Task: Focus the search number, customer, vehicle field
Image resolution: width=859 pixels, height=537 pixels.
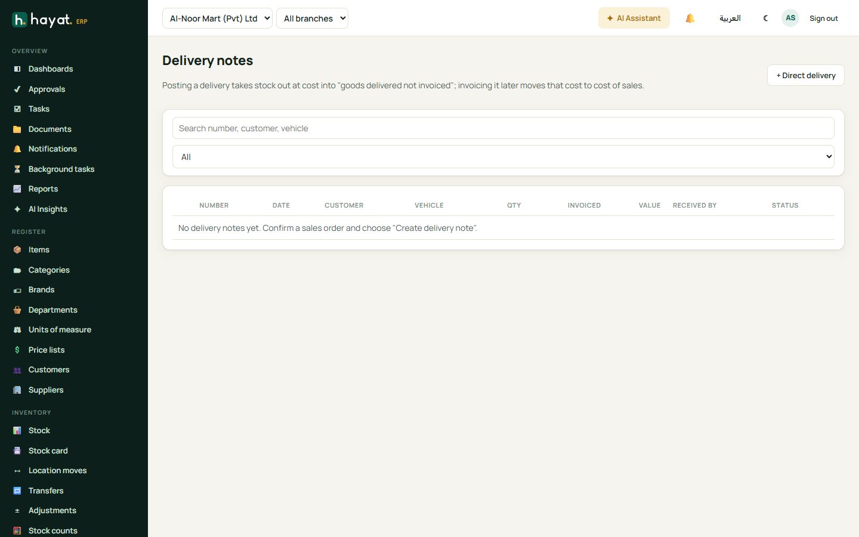Action: [x=503, y=128]
